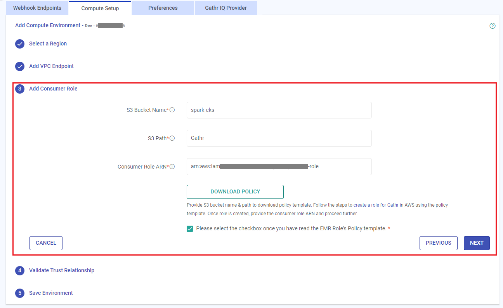
Task: Open the Gathr IQ Provider tab
Action: 226,8
